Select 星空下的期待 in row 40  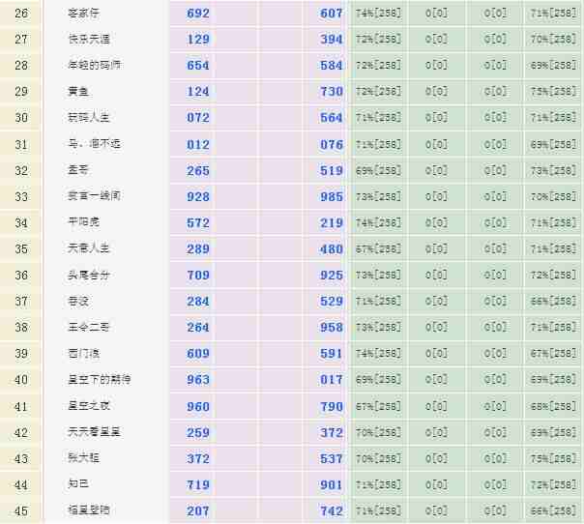click(x=95, y=380)
